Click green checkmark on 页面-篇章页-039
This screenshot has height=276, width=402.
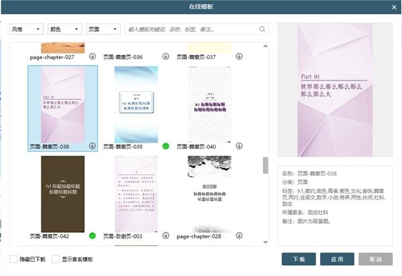(165, 146)
